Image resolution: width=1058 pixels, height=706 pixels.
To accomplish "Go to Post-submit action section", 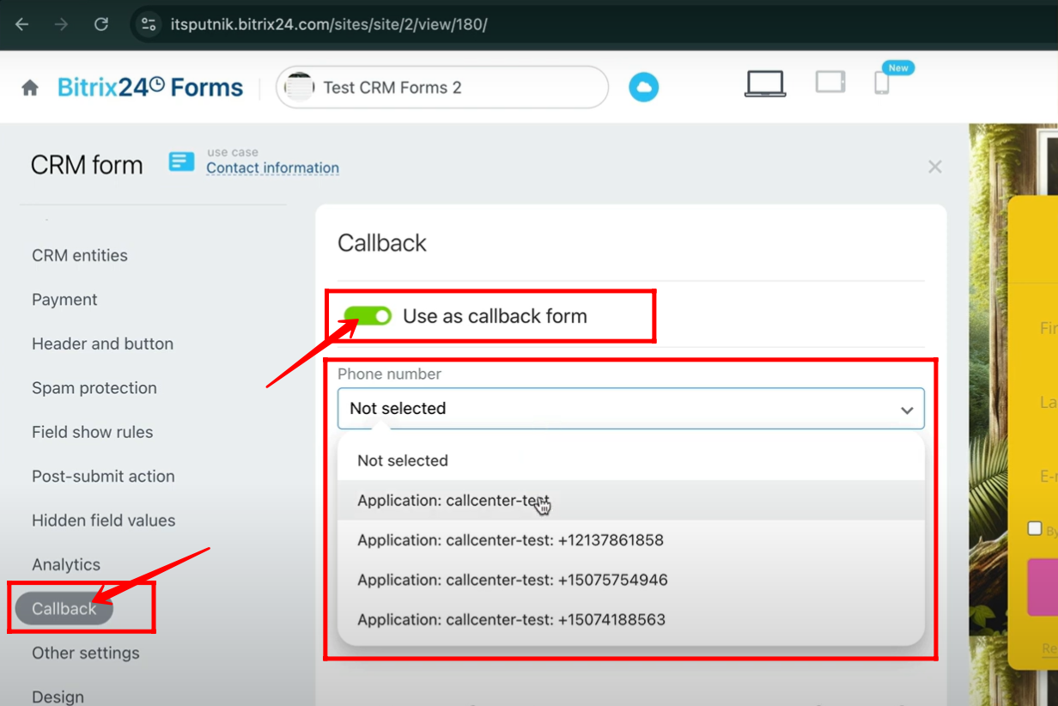I will click(103, 477).
